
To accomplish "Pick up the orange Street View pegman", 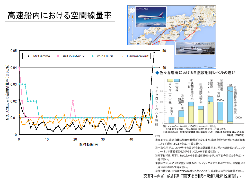I will 132,17.
